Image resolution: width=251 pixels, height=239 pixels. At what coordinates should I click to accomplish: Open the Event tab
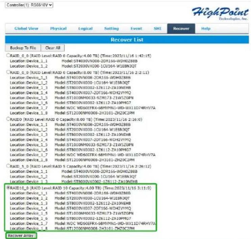click(x=136, y=28)
